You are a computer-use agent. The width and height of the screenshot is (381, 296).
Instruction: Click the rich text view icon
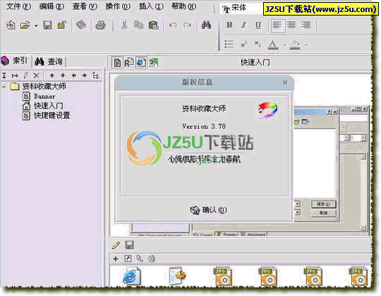coord(129,63)
